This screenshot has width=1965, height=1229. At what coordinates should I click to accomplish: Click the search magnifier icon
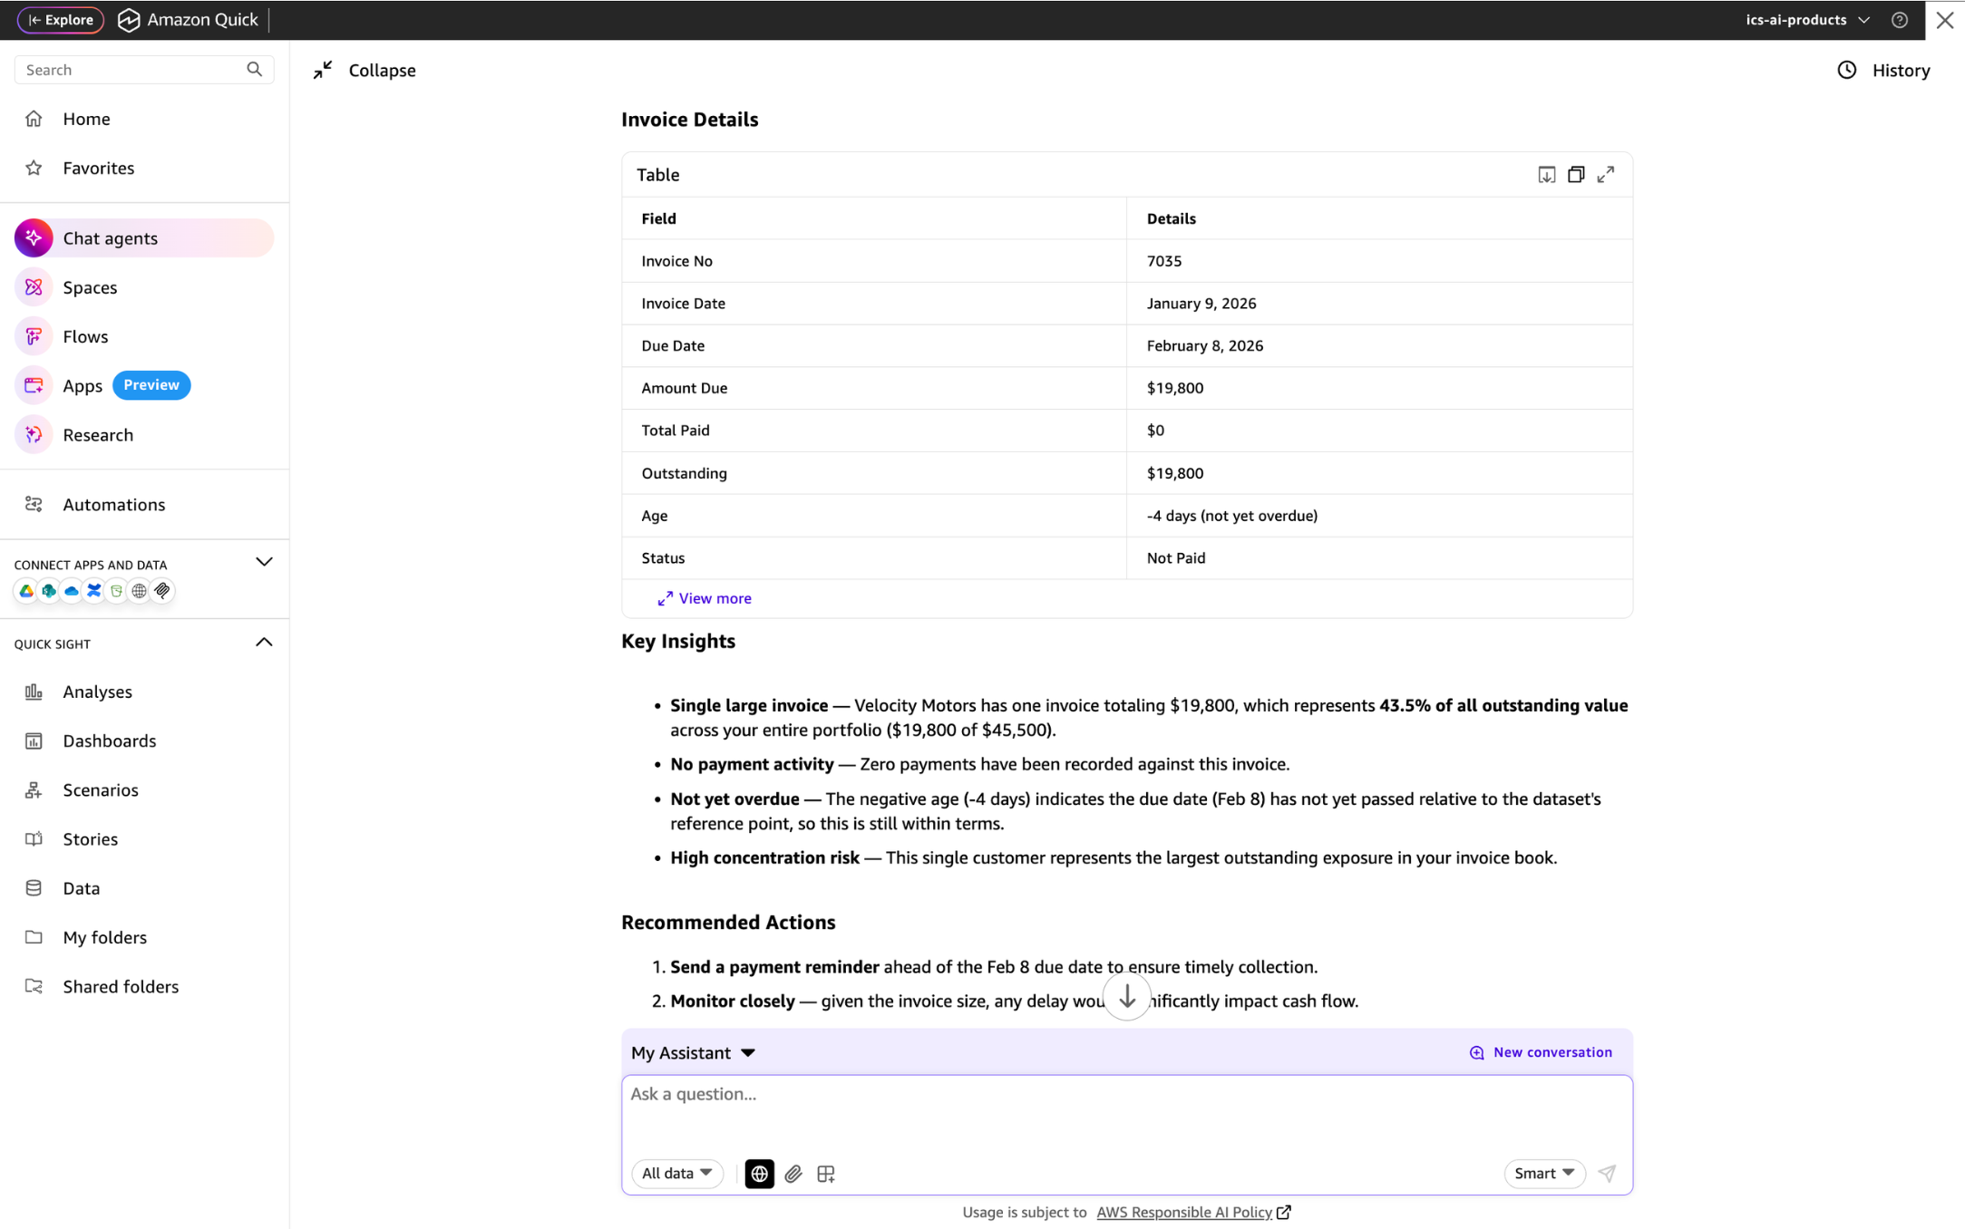(x=255, y=70)
